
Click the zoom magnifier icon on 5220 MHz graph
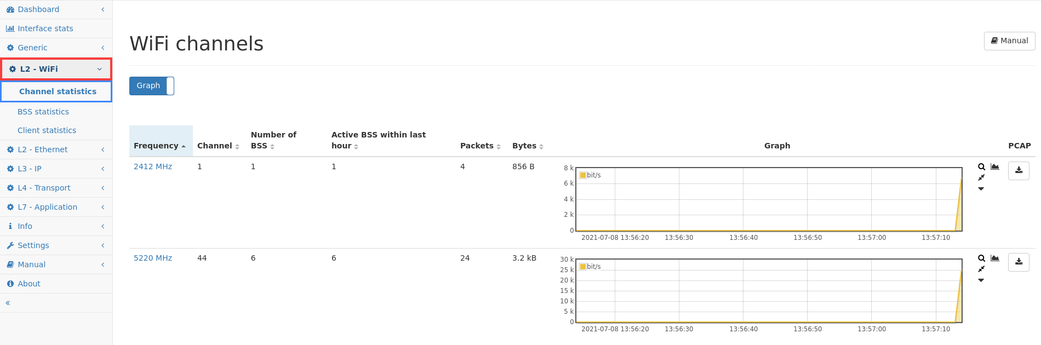coord(981,258)
